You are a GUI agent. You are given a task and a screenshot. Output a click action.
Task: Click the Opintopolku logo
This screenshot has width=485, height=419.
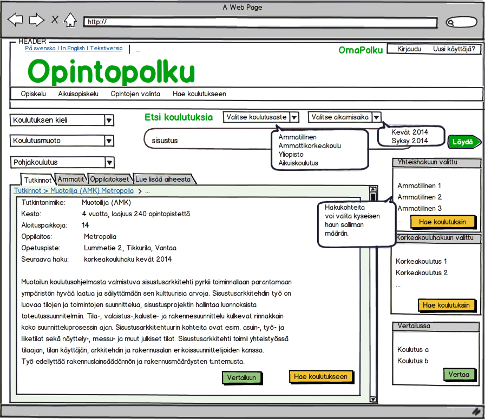111,72
